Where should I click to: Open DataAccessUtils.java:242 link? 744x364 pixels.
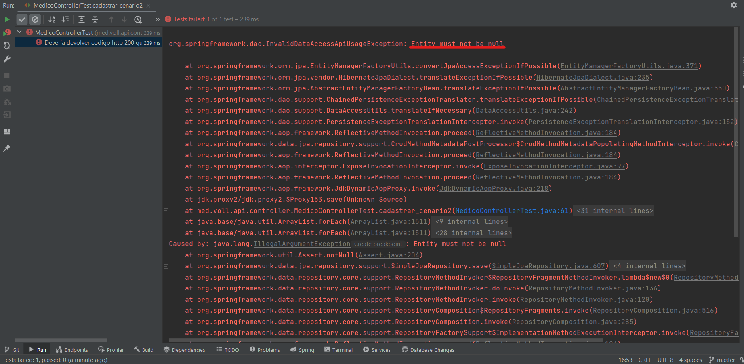pos(524,110)
